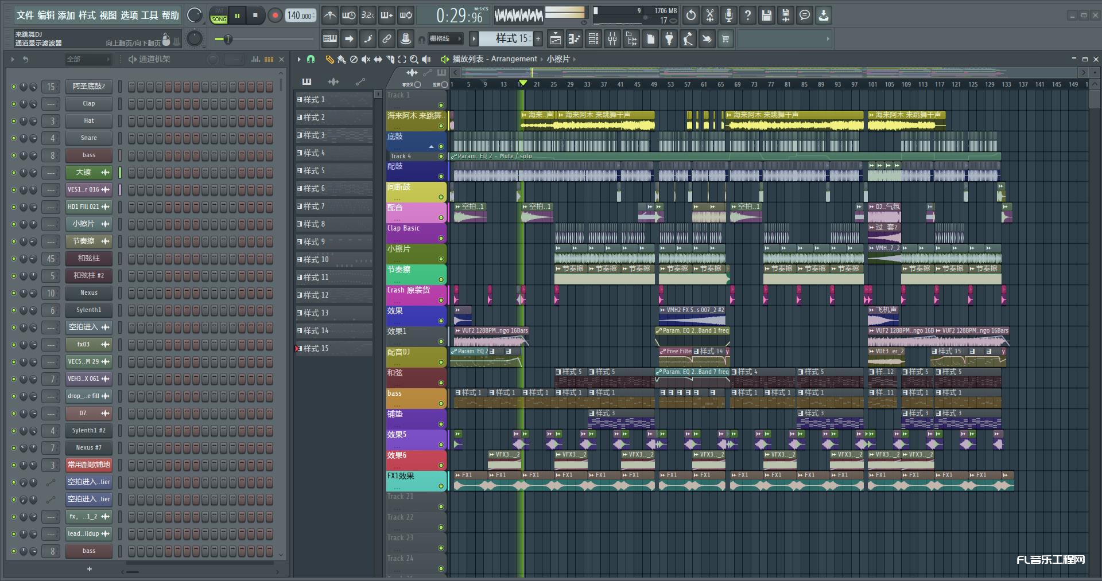The width and height of the screenshot is (1102, 581).
Task: Click the main pitch knob
Action: point(195,39)
